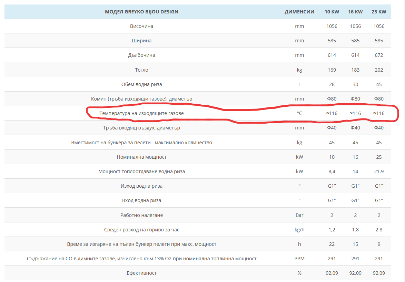Select the 'Ширина' row label
This screenshot has width=405, height=282.
141,41
